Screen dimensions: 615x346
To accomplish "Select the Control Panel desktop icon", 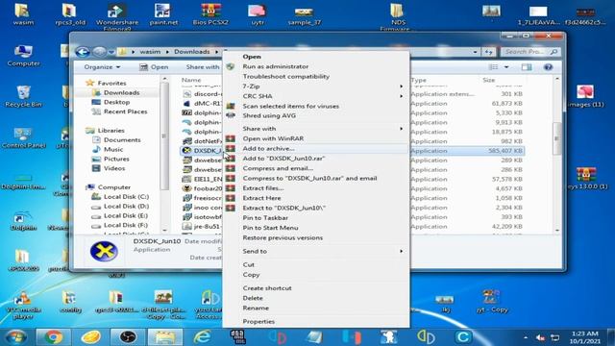I will click(23, 137).
